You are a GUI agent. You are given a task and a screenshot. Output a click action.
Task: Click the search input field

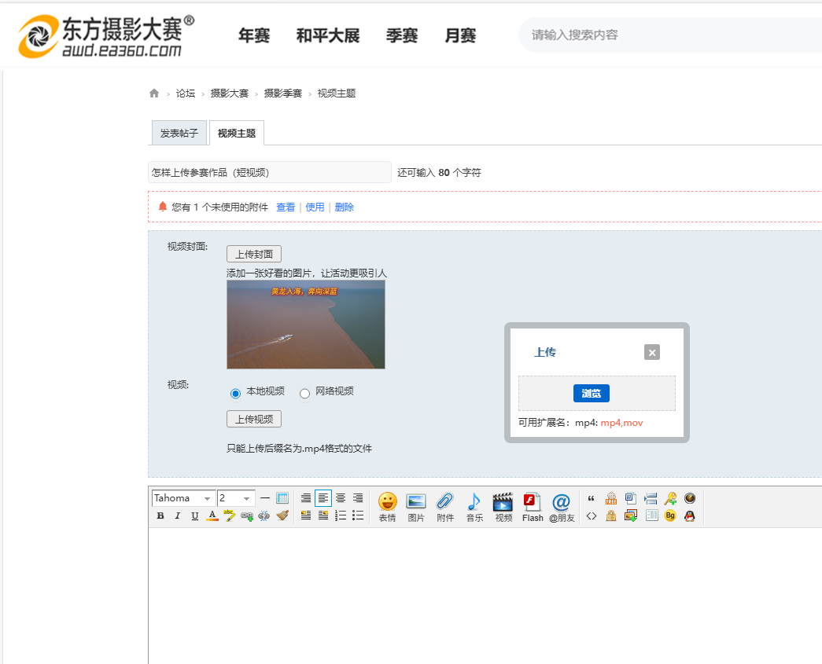669,35
